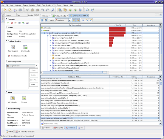Collapse the Profiling Results section

tap(6, 40)
